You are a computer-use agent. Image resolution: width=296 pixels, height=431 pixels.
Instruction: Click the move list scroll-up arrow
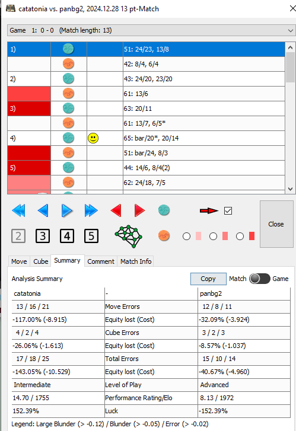[x=290, y=47]
